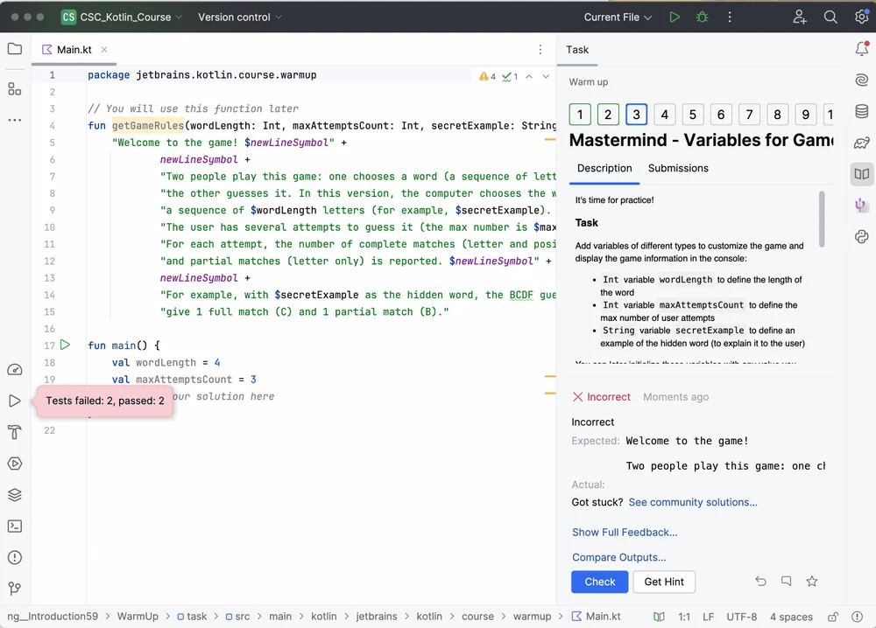Go to next highlighted error arrow
This screenshot has height=628, width=876.
click(x=546, y=76)
